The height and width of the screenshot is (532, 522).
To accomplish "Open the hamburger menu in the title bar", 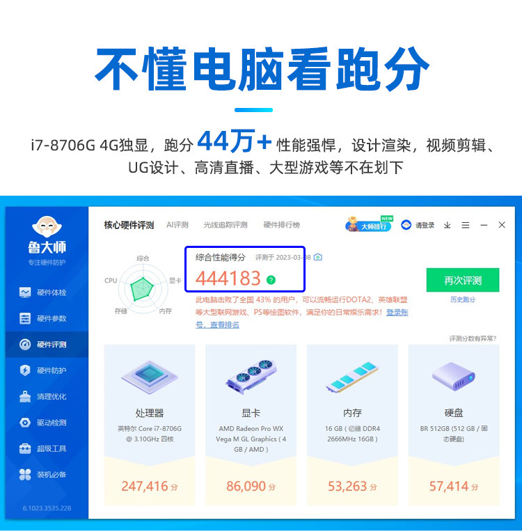I will point(466,225).
